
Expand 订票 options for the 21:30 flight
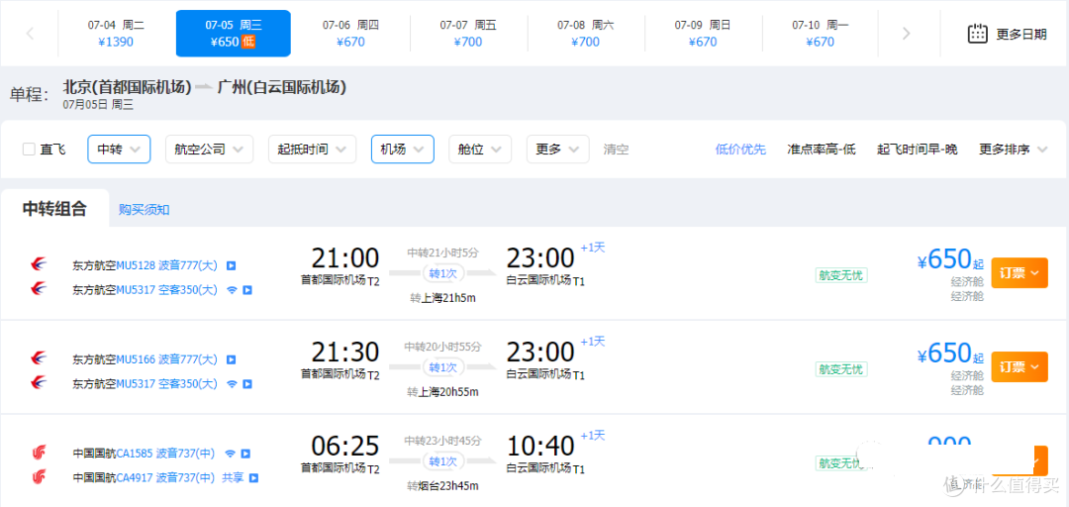point(1019,367)
